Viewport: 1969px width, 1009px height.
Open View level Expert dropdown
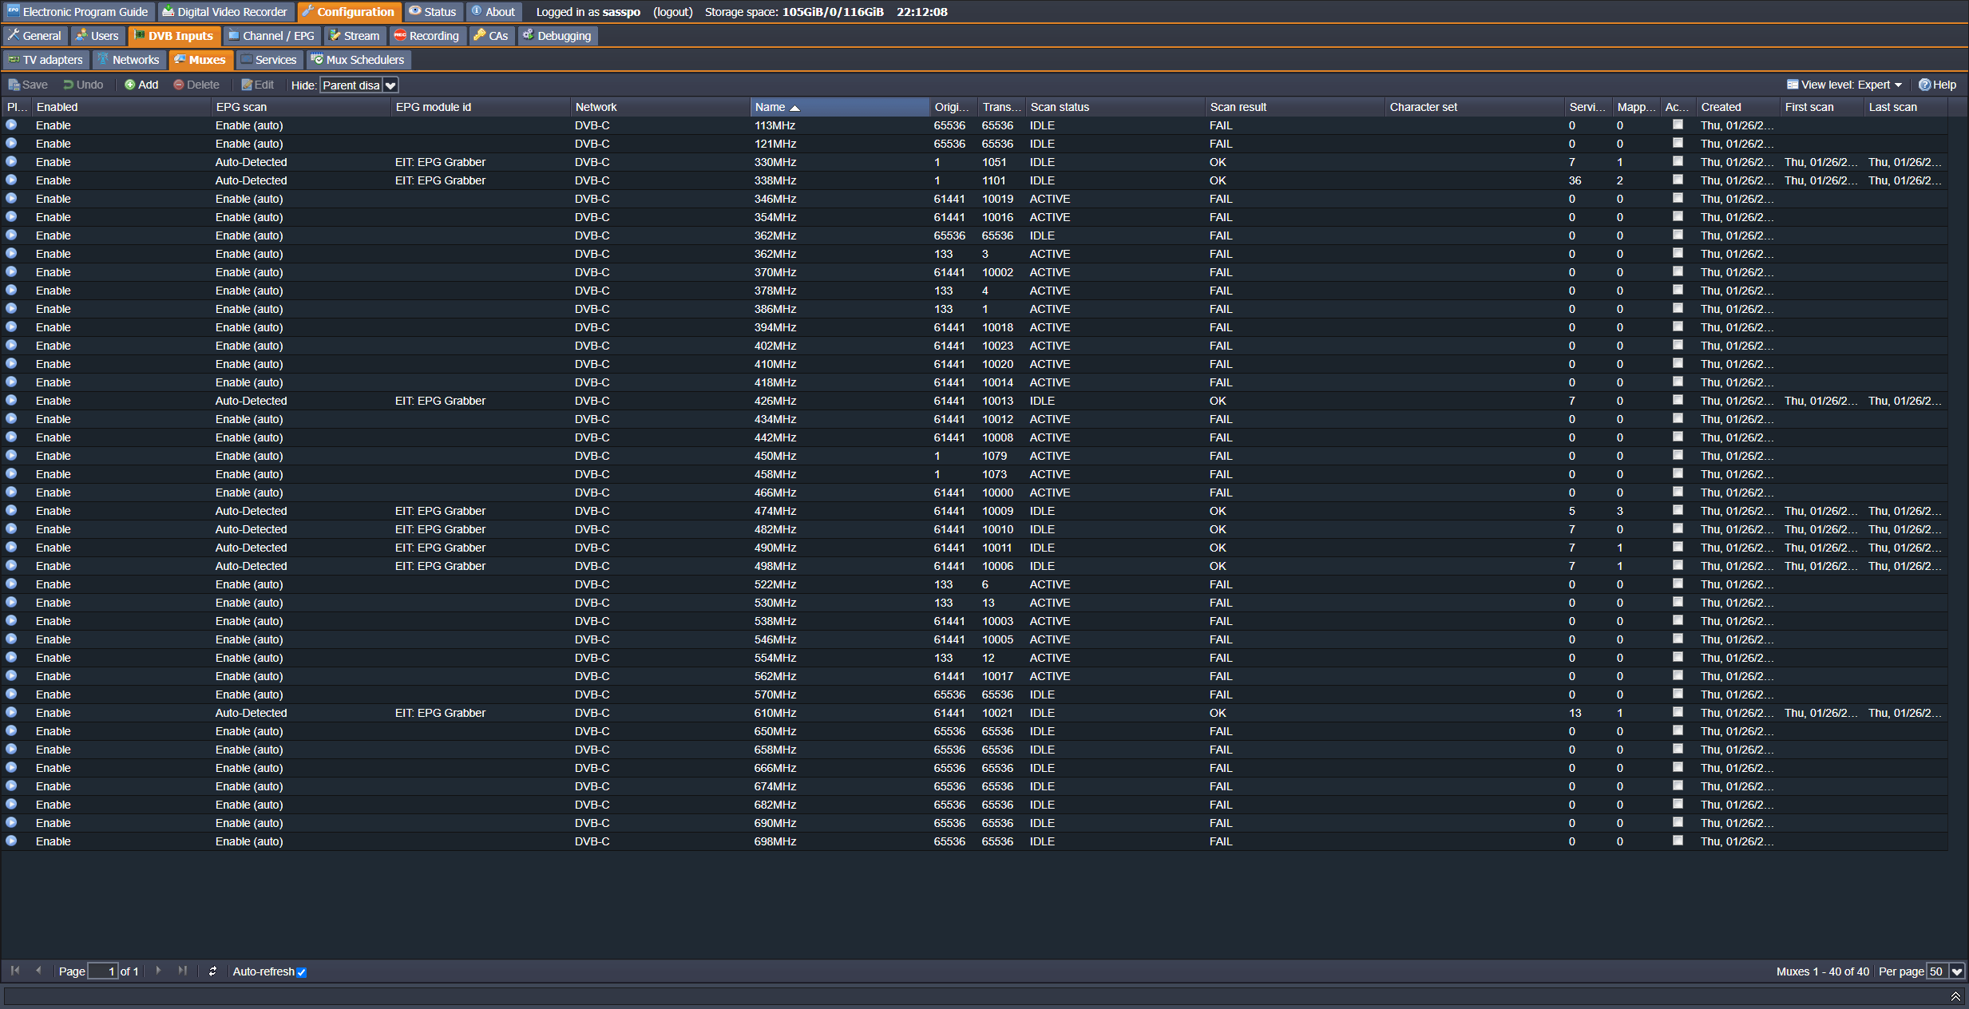[x=1845, y=85]
